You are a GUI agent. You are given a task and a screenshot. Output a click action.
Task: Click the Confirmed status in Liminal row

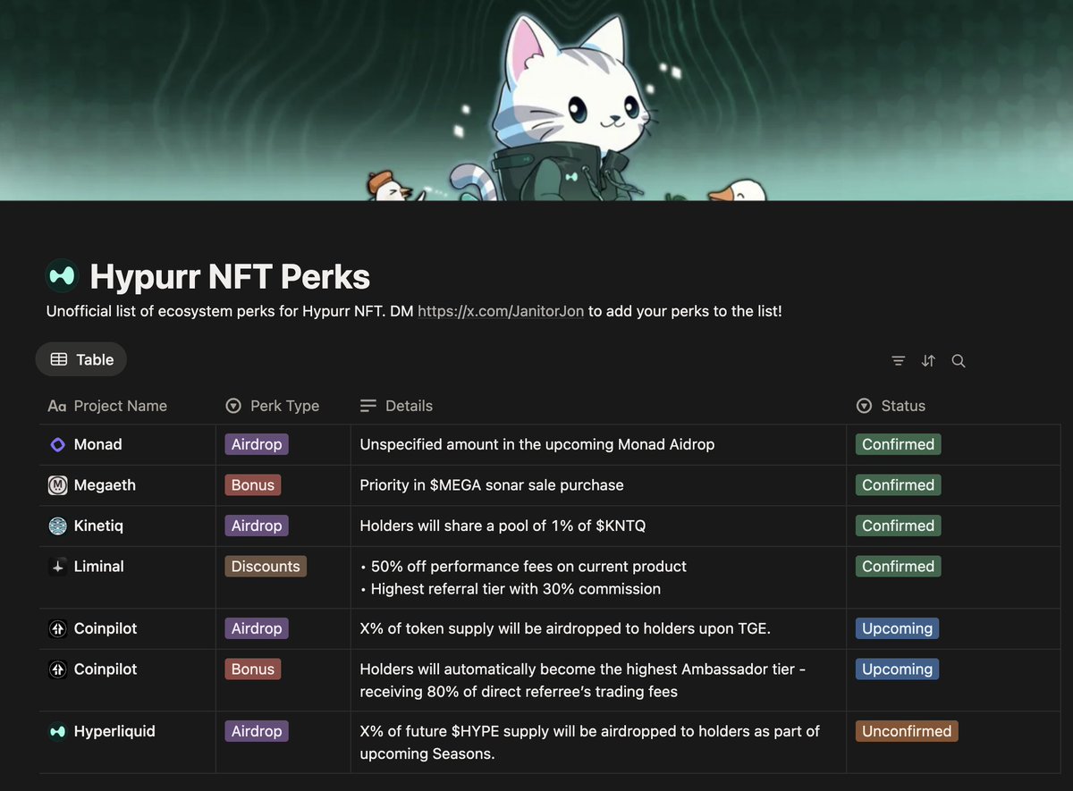[x=898, y=567]
